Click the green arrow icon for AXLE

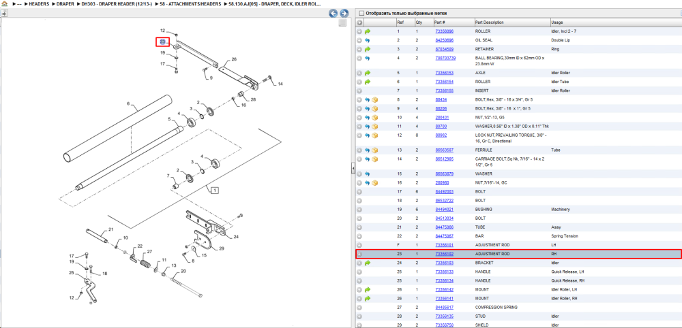click(x=368, y=73)
